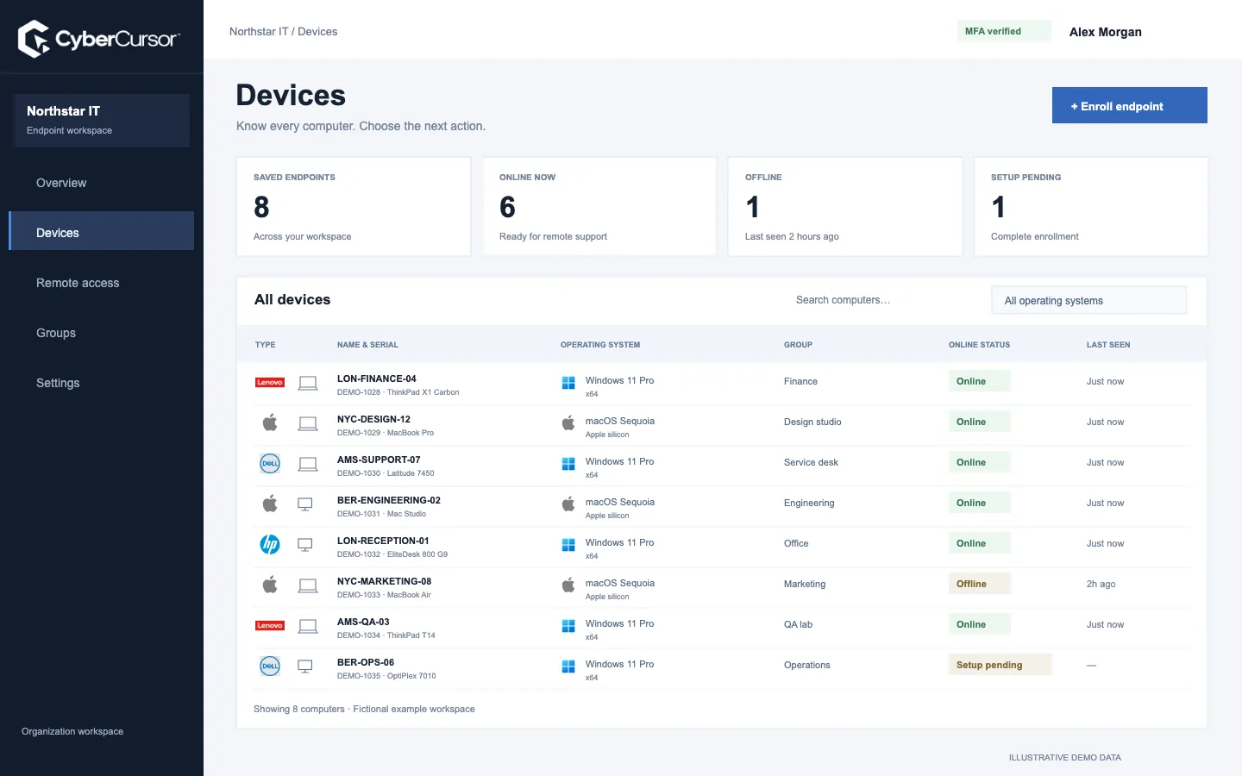The image size is (1242, 776).
Task: Click macOS Apple icon for NYC-MARKETING-08 OS
Action: pos(568,585)
